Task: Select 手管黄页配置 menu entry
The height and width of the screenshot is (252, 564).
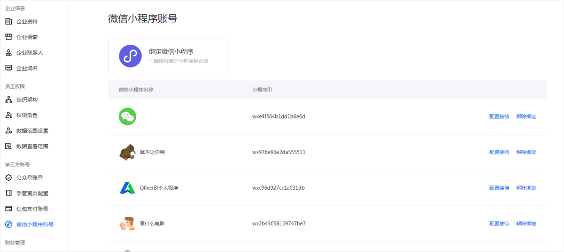Action: click(32, 193)
